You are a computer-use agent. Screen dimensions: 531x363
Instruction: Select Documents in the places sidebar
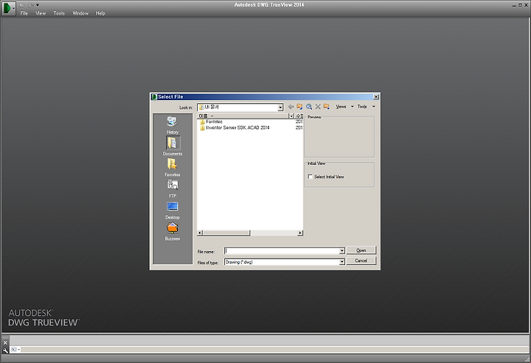[173, 146]
